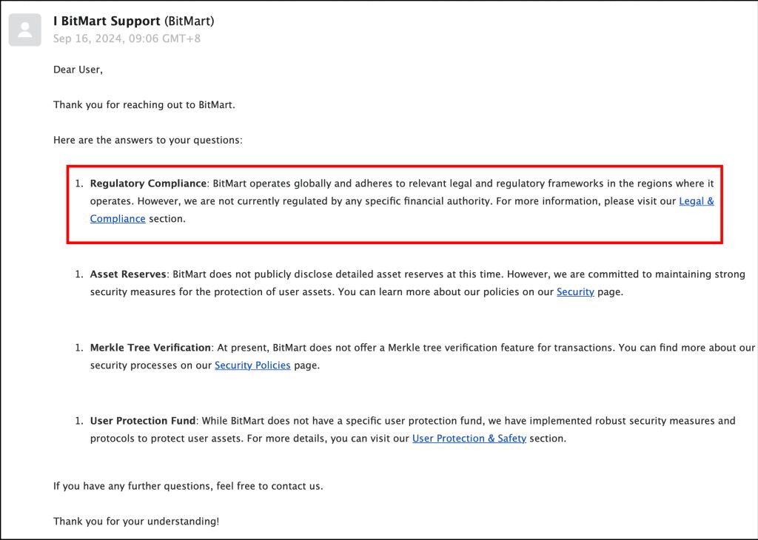Click the bold Asset Reserves heading
Viewport: 758px width, 540px height.
tap(128, 274)
